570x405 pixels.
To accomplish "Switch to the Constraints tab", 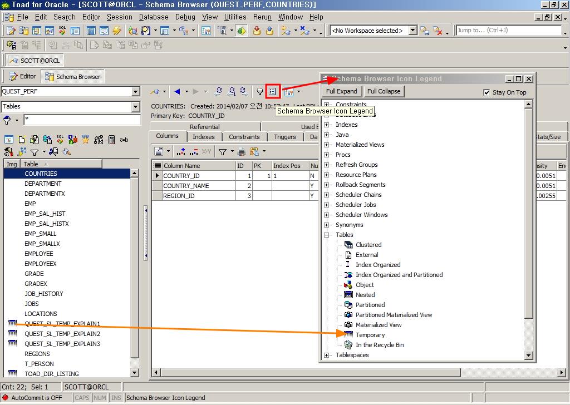I will pyautogui.click(x=244, y=137).
